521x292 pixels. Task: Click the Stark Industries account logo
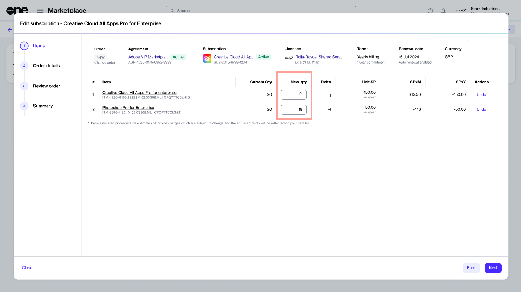(x=461, y=10)
